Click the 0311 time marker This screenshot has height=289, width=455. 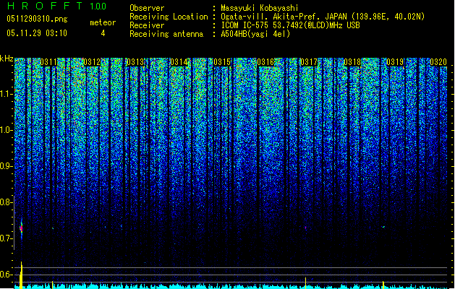coord(48,62)
